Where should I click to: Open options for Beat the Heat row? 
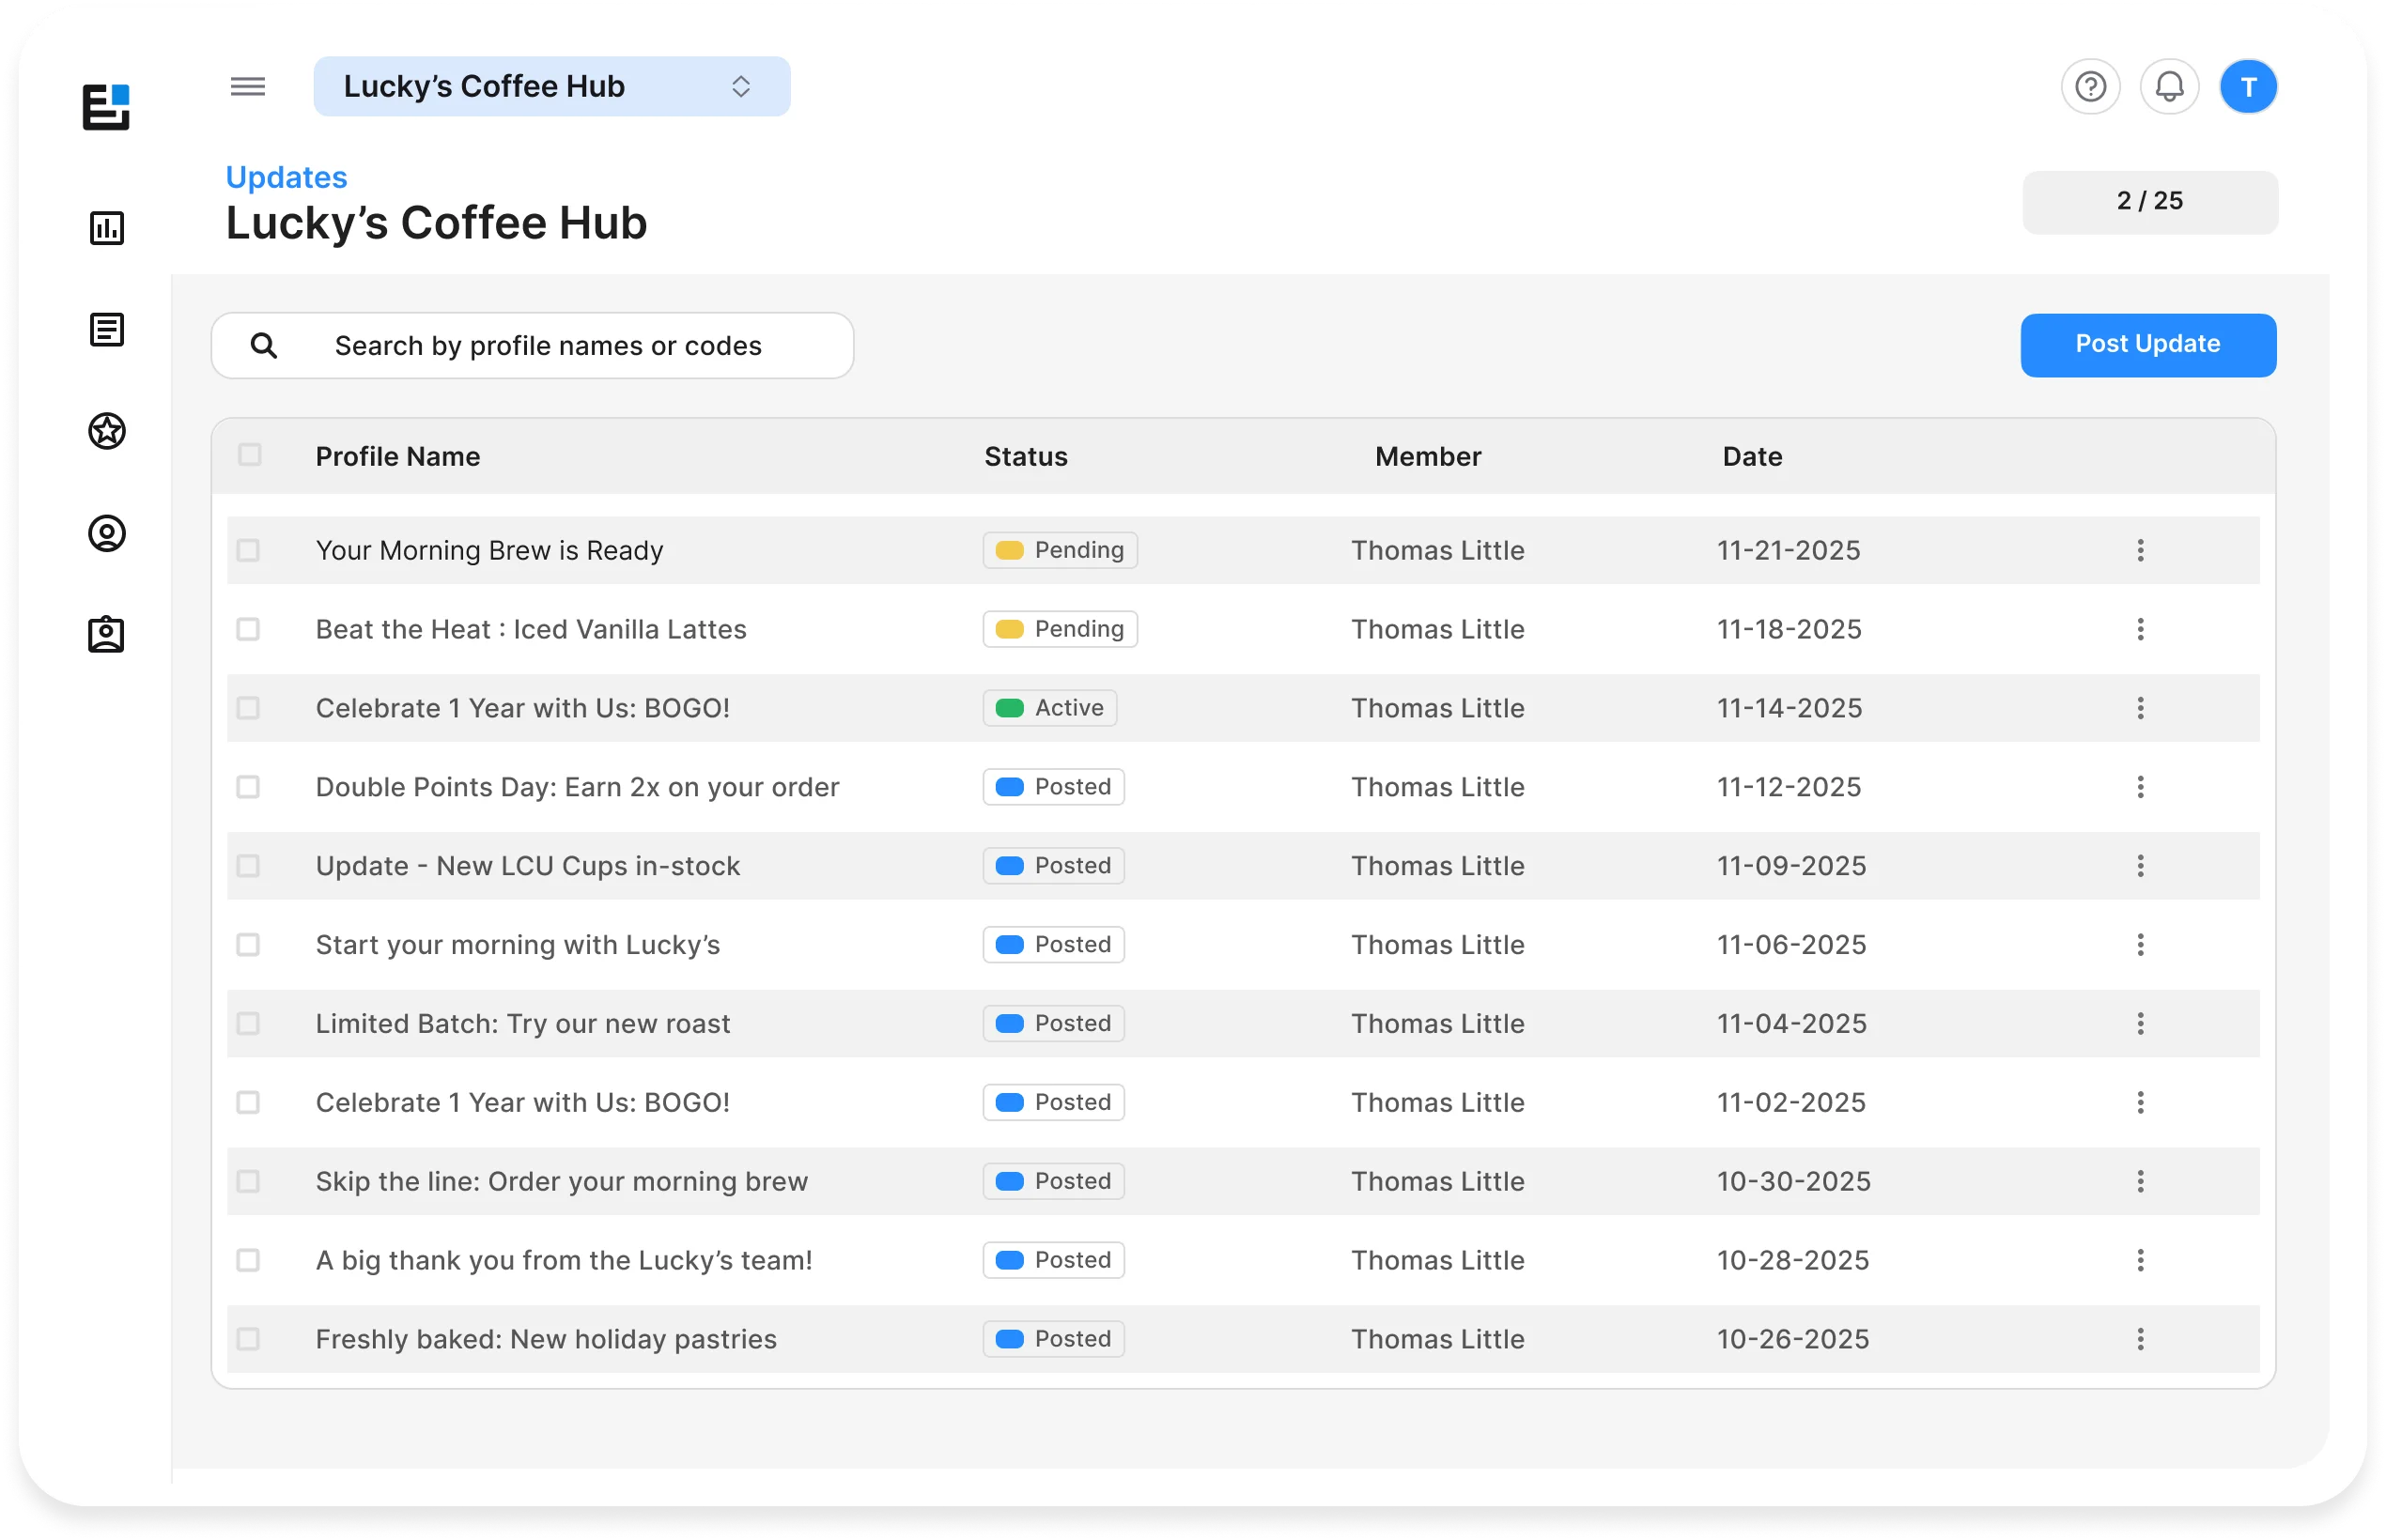tap(2140, 629)
